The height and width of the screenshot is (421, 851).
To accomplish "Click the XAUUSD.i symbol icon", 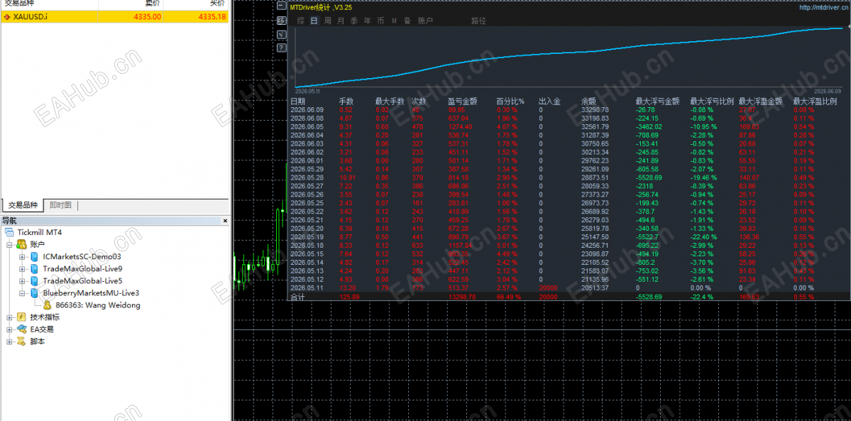I will point(7,17).
